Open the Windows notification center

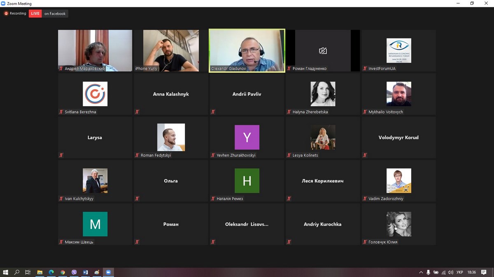[484, 272]
